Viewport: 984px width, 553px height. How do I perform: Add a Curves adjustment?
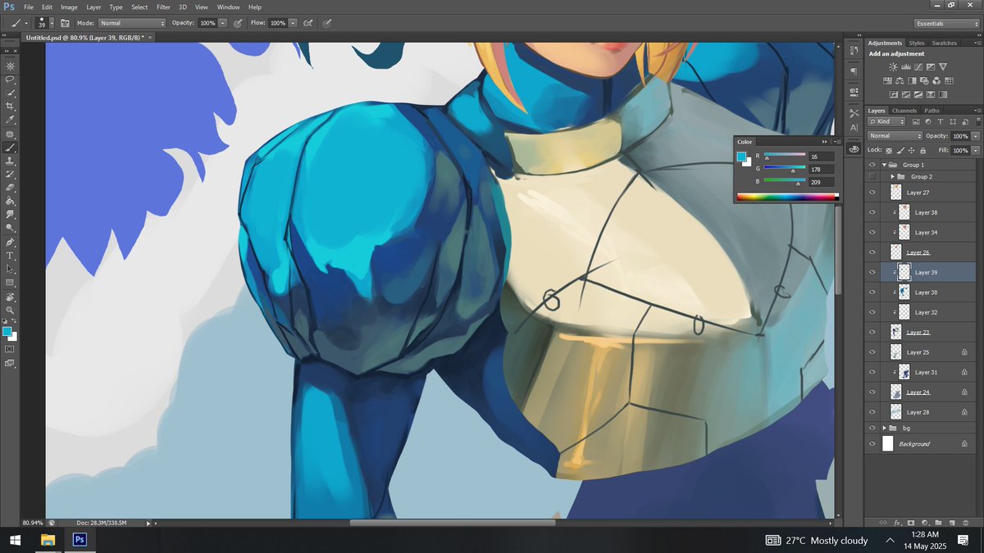pos(918,67)
